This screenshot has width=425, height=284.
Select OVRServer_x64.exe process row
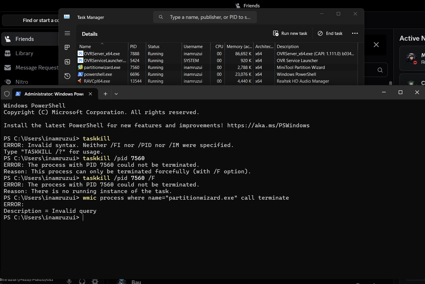pos(217,54)
